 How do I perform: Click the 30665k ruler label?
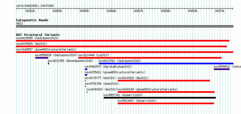click(84, 11)
